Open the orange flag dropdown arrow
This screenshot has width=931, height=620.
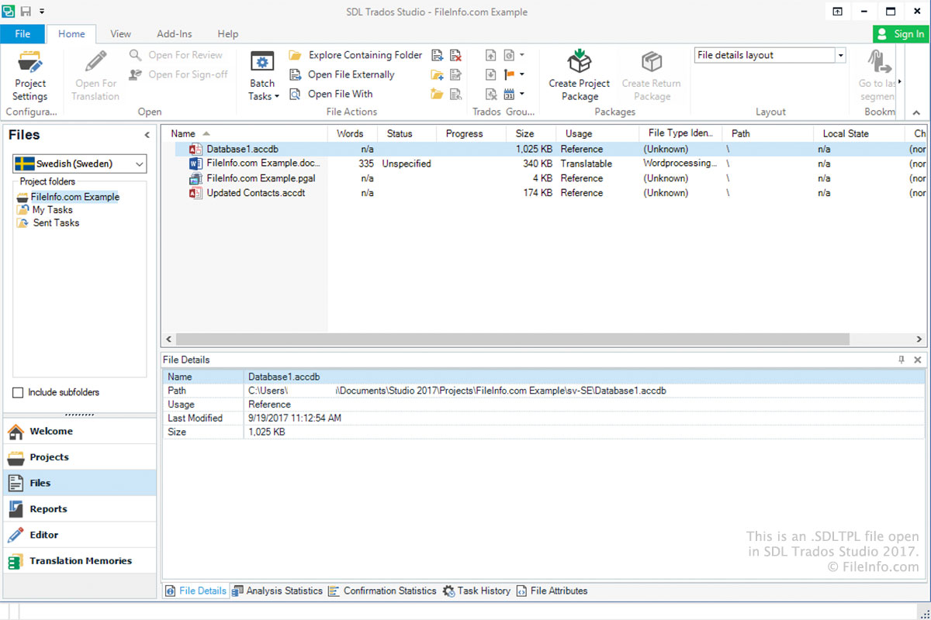(x=522, y=74)
